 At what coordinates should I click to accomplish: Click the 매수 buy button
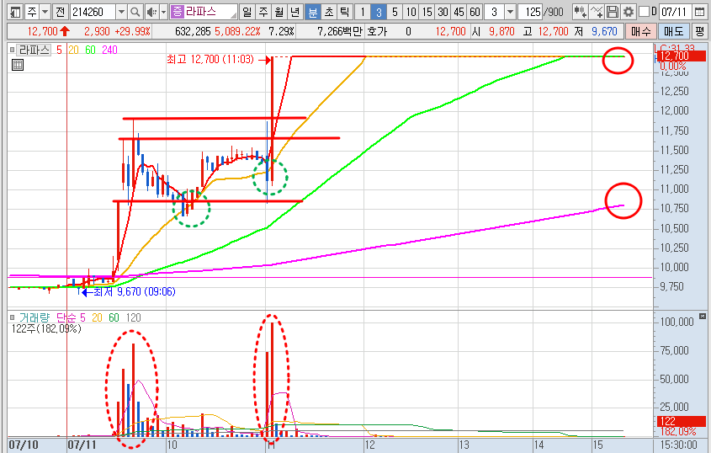pyautogui.click(x=640, y=31)
